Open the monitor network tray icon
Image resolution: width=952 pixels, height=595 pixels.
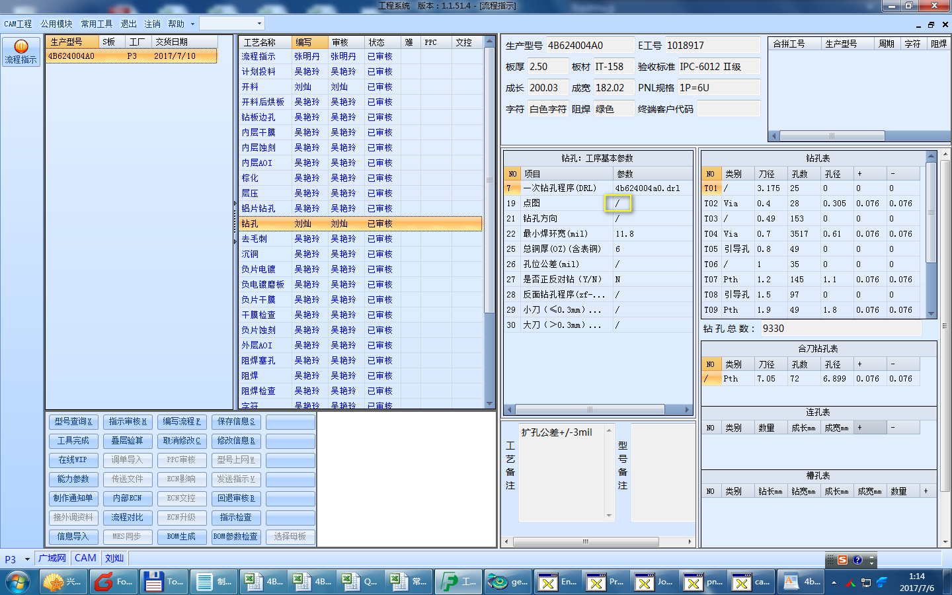click(x=865, y=582)
